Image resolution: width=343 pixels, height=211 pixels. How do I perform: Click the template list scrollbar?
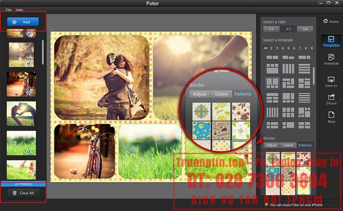[313, 75]
